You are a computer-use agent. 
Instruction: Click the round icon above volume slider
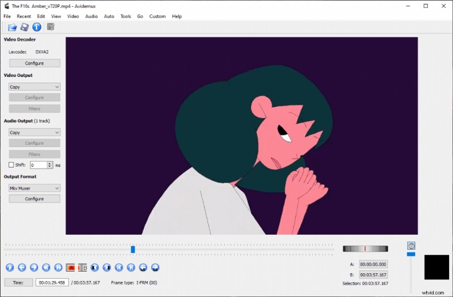411,246
